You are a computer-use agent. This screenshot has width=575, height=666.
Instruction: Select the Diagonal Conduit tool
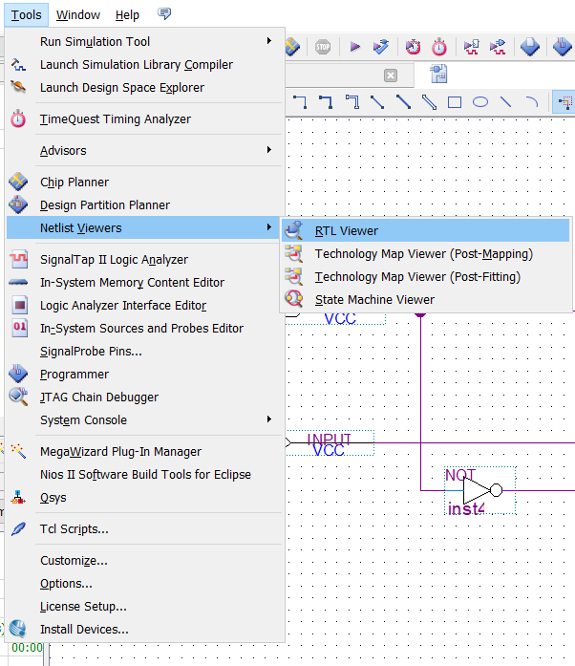[429, 102]
